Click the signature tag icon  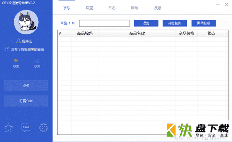tap(7, 49)
